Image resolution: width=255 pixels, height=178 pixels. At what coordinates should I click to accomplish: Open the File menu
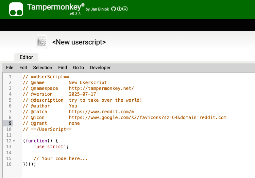(10, 67)
